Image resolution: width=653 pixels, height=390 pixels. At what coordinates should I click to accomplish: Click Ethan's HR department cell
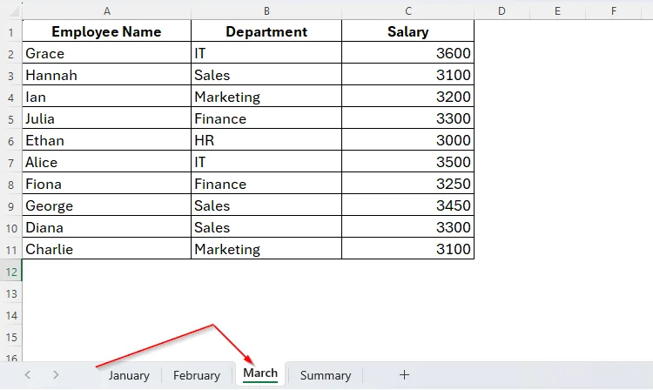pyautogui.click(x=266, y=140)
